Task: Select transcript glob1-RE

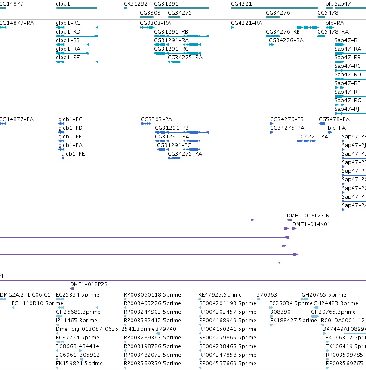Action: [77, 62]
